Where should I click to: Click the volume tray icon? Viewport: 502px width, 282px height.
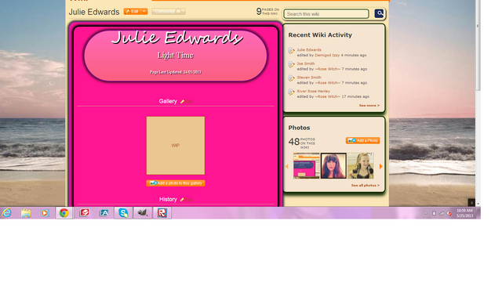[449, 213]
